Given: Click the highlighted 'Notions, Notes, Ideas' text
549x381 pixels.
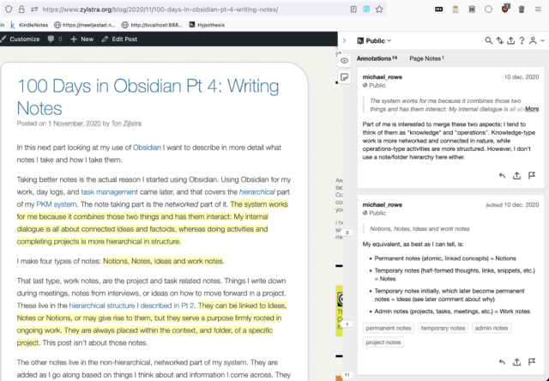Looking at the screenshot, I should pyautogui.click(x=163, y=261).
